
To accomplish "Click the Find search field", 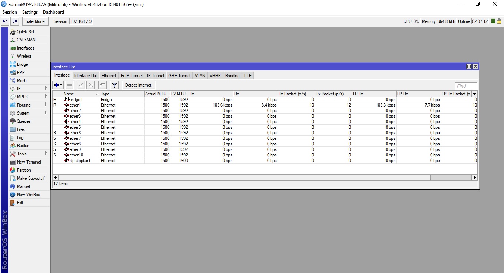I will pyautogui.click(x=466, y=86).
